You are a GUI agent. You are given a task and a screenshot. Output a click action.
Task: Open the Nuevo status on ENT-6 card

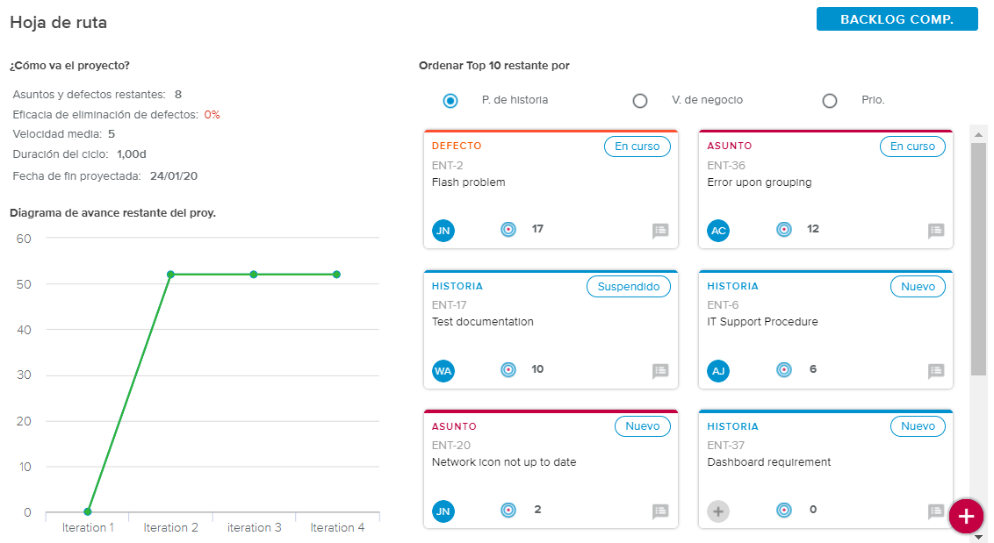[918, 287]
